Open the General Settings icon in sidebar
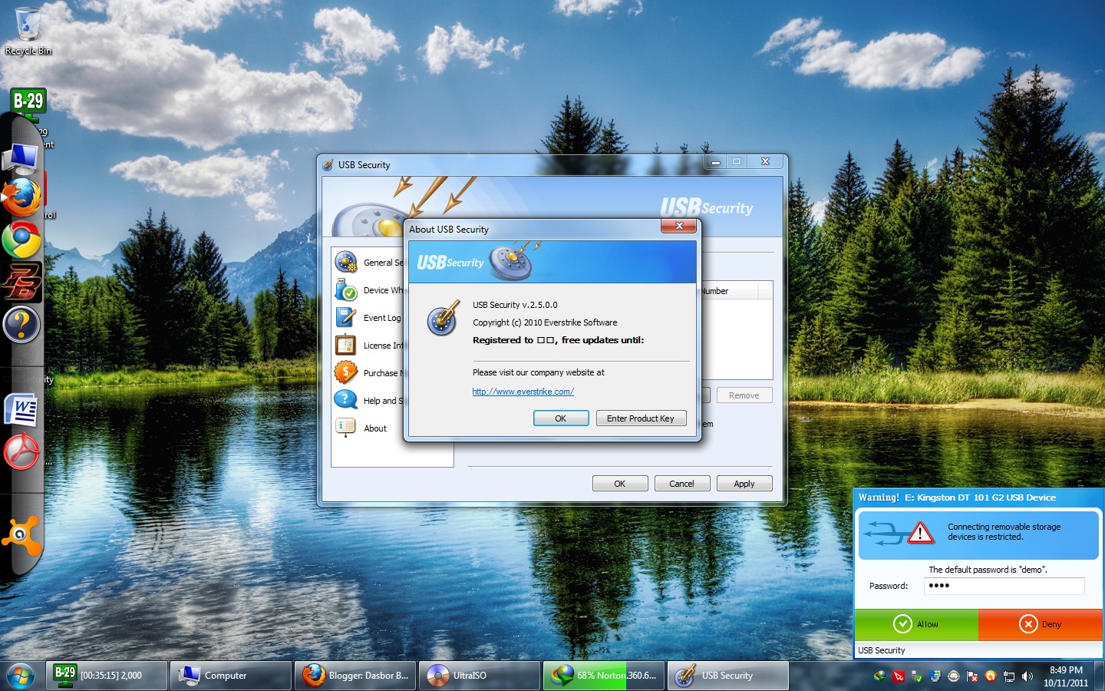1105x691 pixels. tap(346, 263)
